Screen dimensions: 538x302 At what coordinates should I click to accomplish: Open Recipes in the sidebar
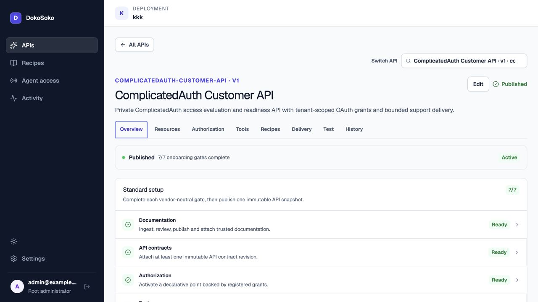point(52,63)
